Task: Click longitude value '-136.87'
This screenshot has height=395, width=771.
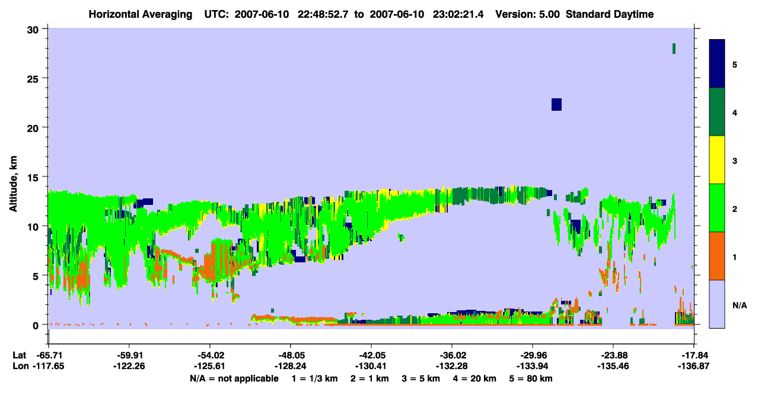Action: [x=693, y=367]
